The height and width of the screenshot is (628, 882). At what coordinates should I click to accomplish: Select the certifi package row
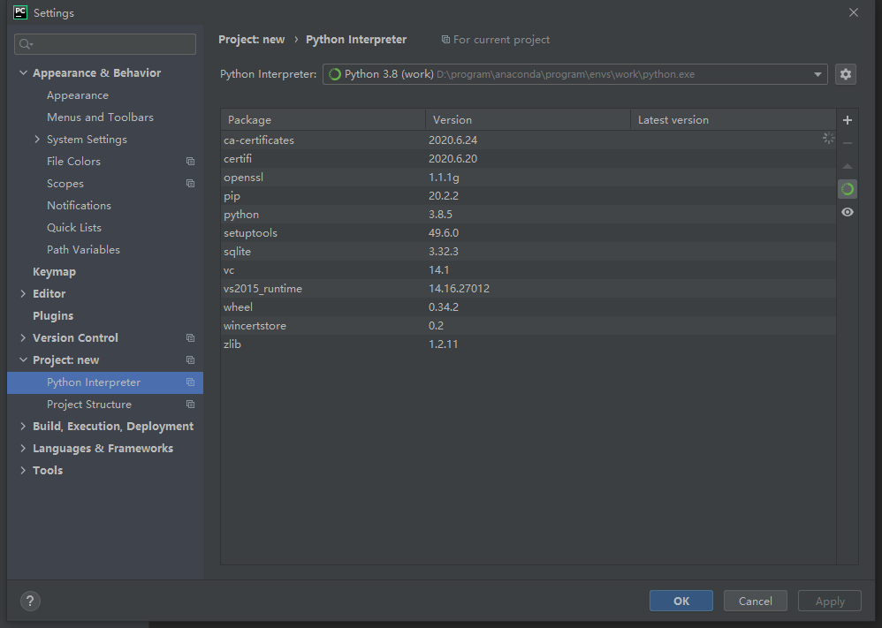528,159
